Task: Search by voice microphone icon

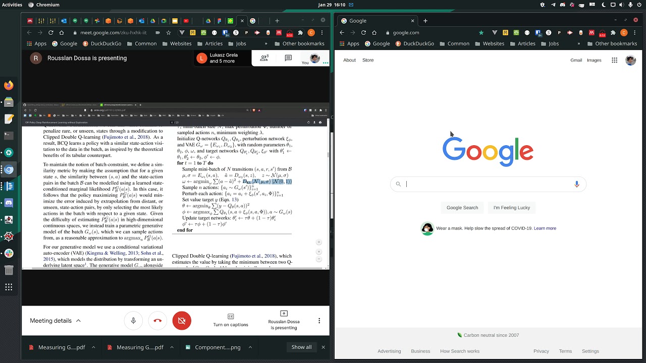Action: (576, 184)
